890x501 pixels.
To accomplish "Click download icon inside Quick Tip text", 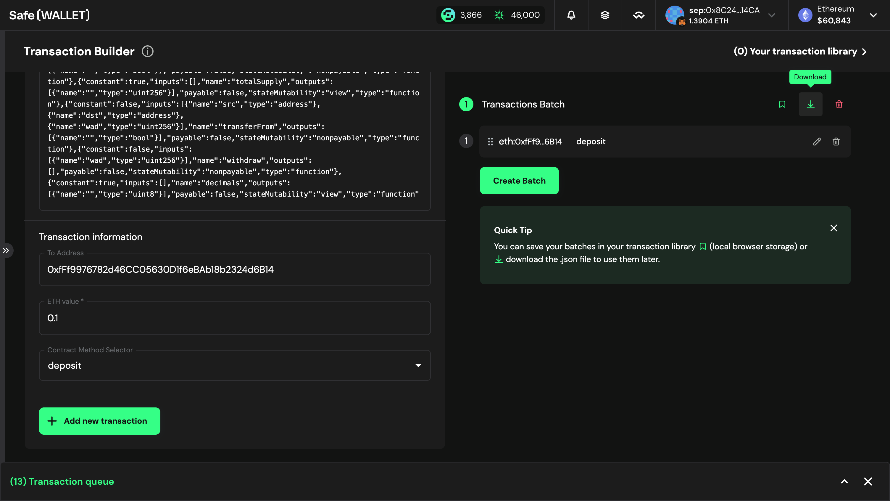I will point(499,259).
